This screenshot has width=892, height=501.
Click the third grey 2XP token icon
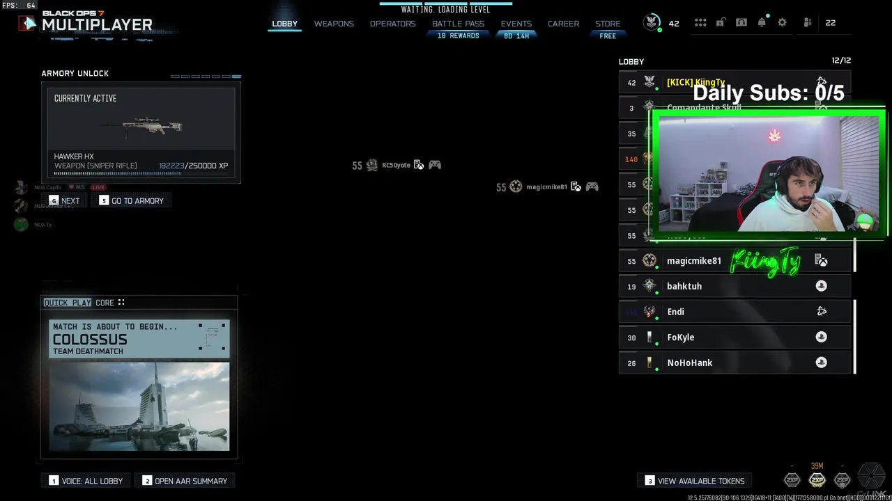842,479
